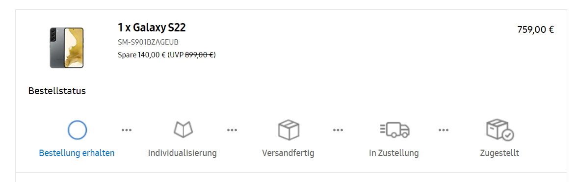
Task: Click the delivery truck In Zustellung icon
Action: (394, 130)
